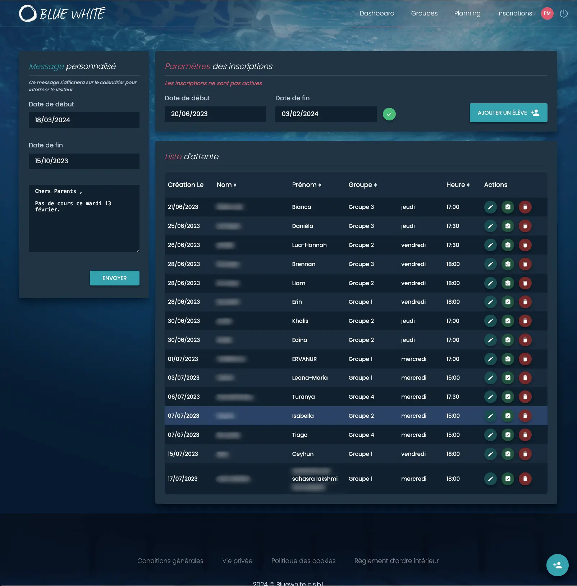Viewport: 577px width, 586px height.
Task: Sort the table by Prénom
Action: pyautogui.click(x=306, y=185)
